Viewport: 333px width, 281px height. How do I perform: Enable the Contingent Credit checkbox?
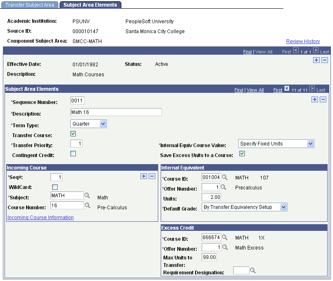[x=73, y=153]
